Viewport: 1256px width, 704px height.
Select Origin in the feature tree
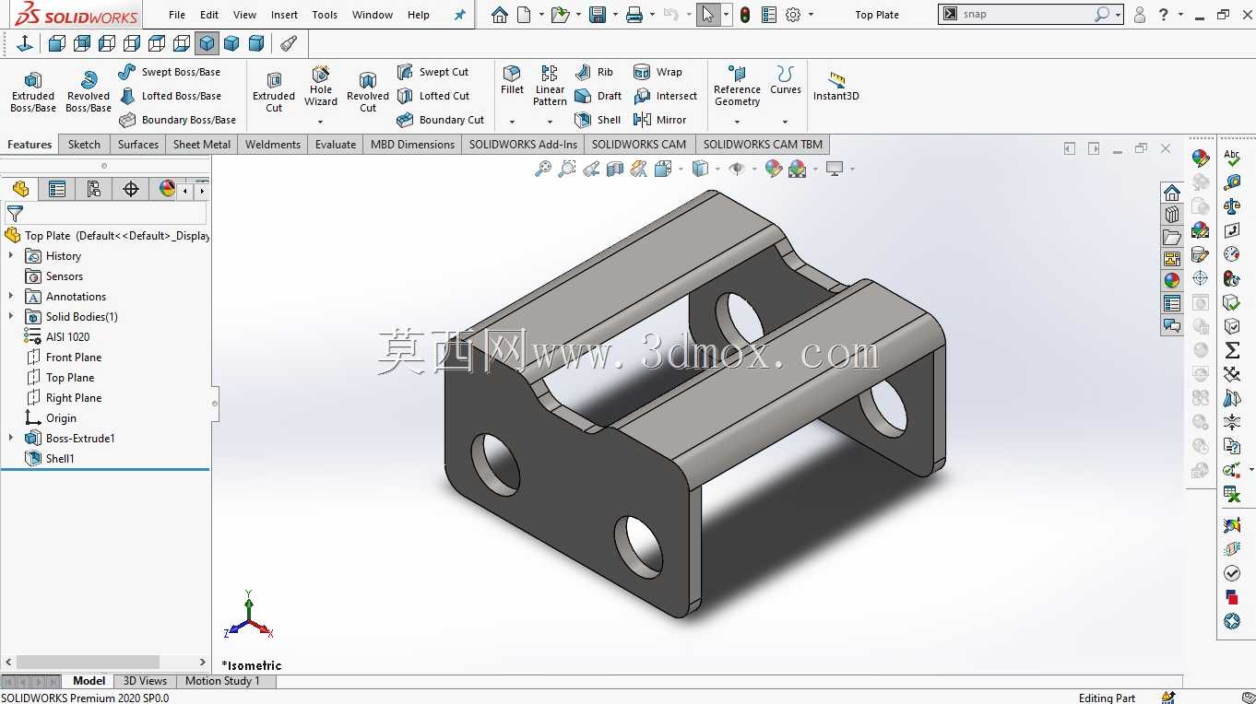[61, 417]
